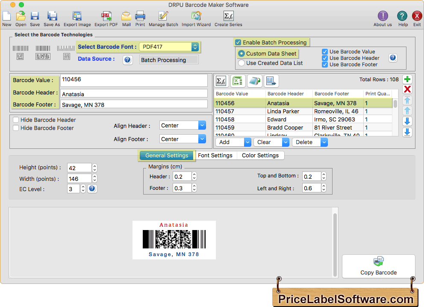Toggle Enable Batch Processing checkbox

point(238,42)
